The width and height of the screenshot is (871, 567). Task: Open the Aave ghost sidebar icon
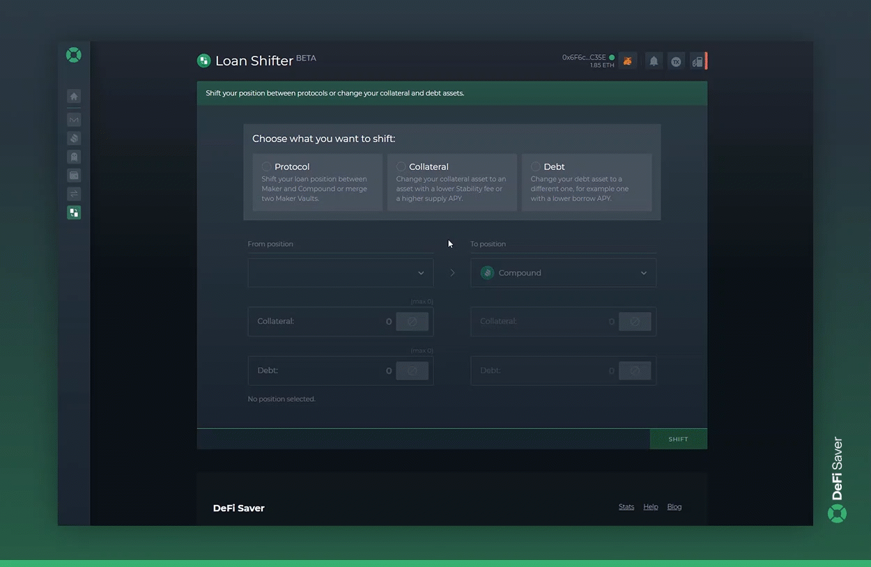point(74,157)
